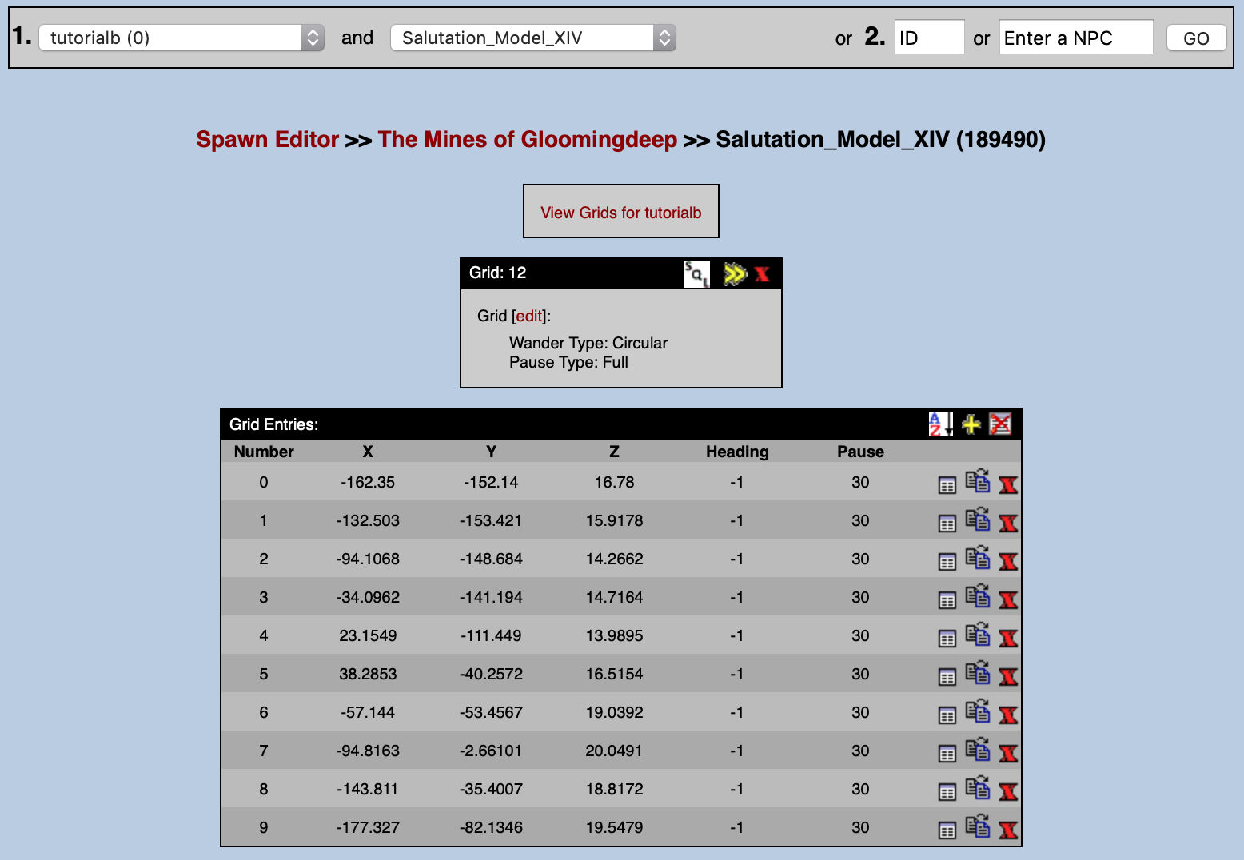The image size is (1244, 860).
Task: Delete grid entry number 2
Action: (1008, 562)
